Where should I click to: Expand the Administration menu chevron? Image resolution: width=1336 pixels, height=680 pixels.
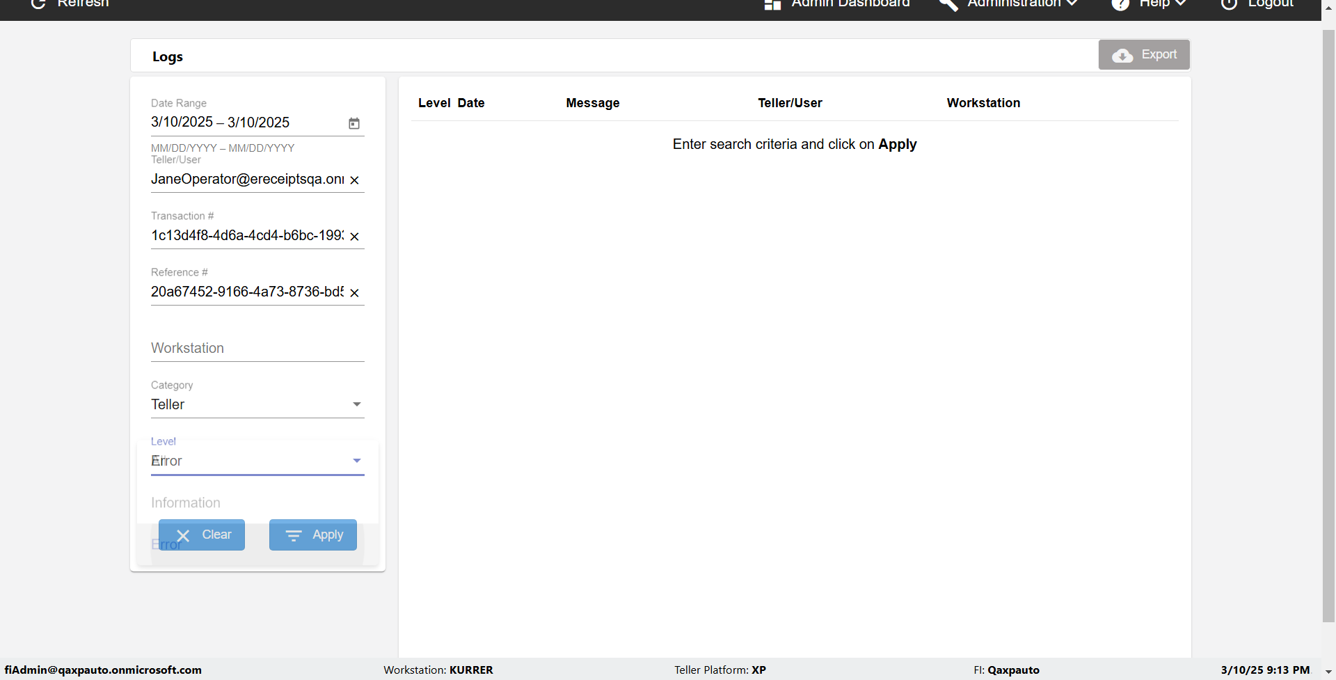pyautogui.click(x=1072, y=3)
